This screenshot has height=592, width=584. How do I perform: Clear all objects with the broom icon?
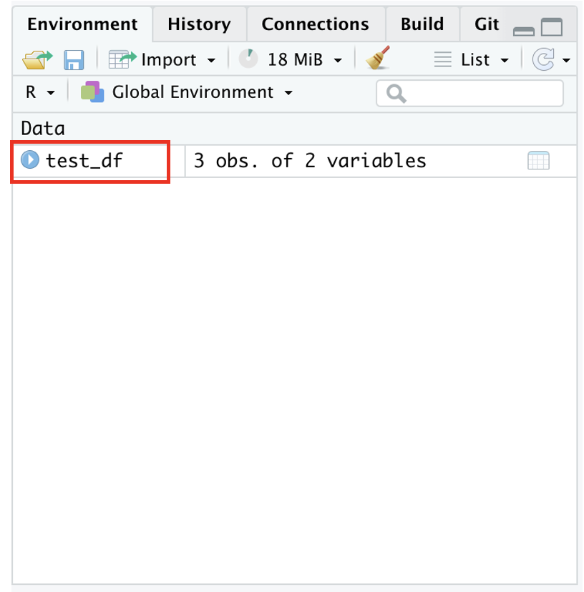click(377, 59)
